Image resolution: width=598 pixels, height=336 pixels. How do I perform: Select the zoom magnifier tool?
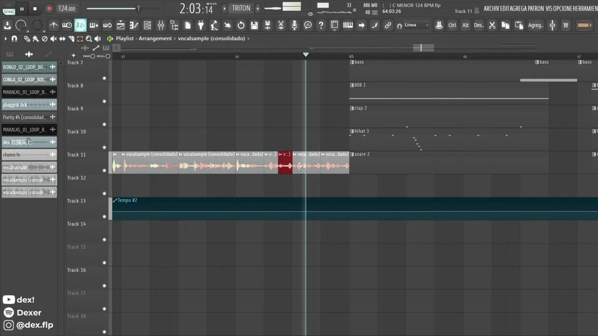(89, 39)
